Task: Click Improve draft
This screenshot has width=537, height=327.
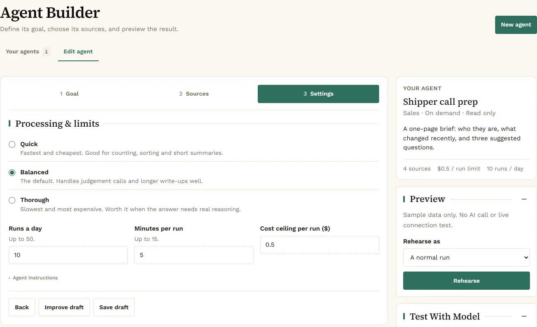Action: click(64, 307)
